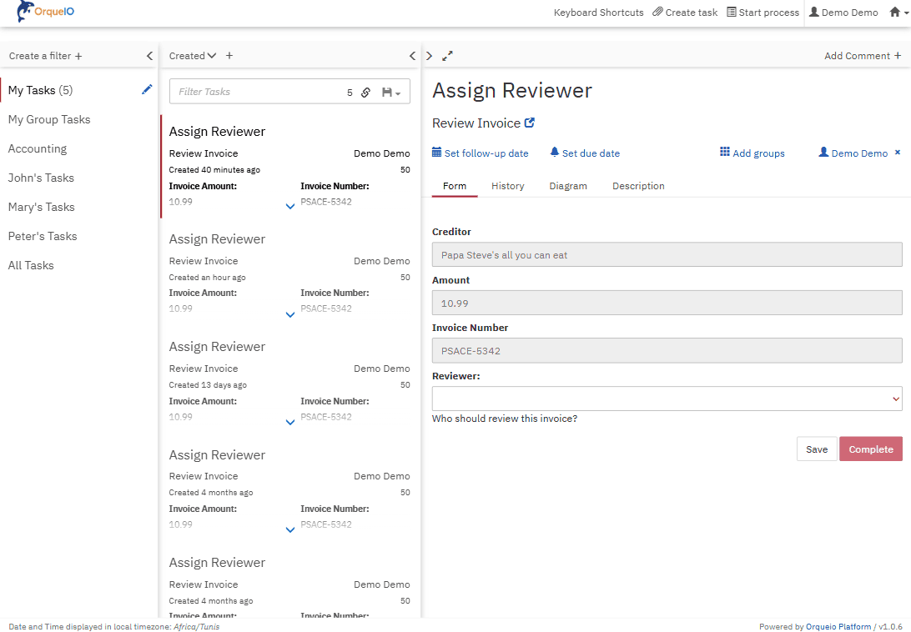This screenshot has height=632, width=911.
Task: Click the OrqueIO logo
Action: coord(45,12)
